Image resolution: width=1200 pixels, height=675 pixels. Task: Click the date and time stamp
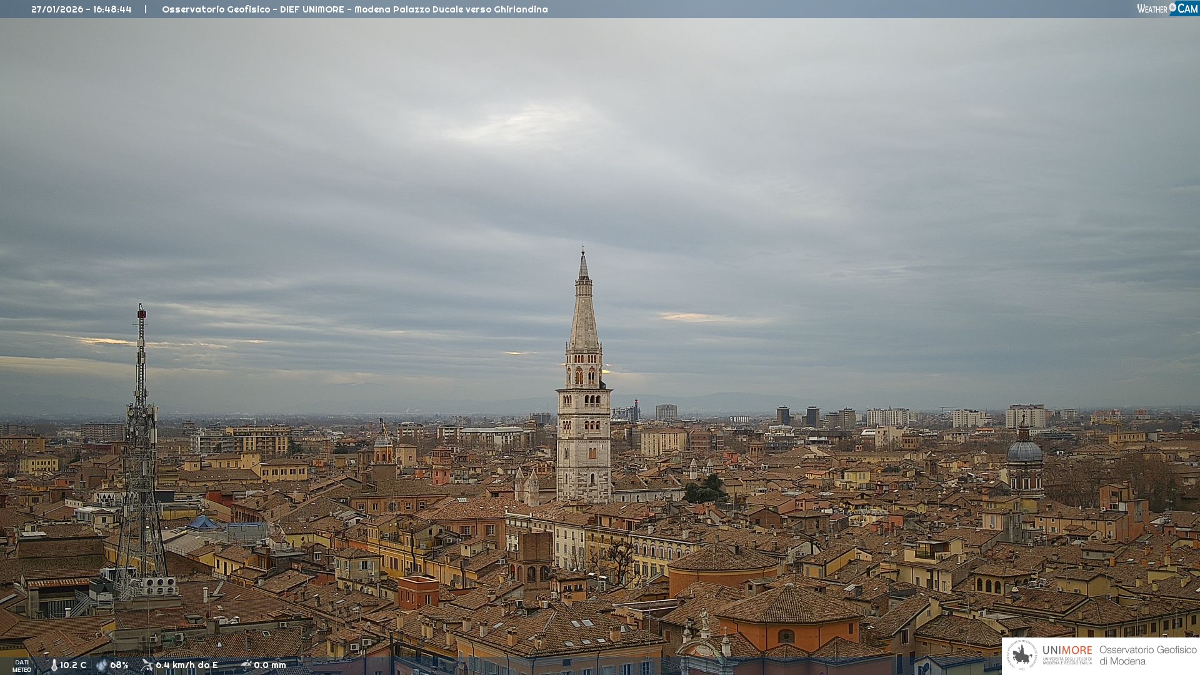point(81,9)
